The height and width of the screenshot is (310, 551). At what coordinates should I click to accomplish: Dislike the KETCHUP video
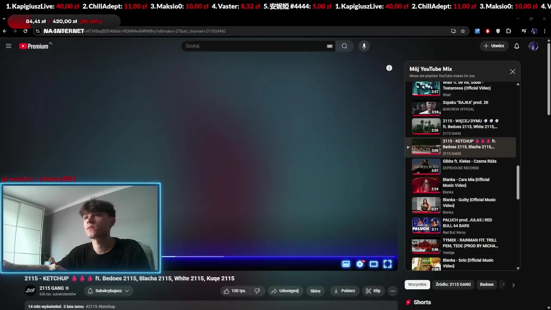[x=257, y=291]
